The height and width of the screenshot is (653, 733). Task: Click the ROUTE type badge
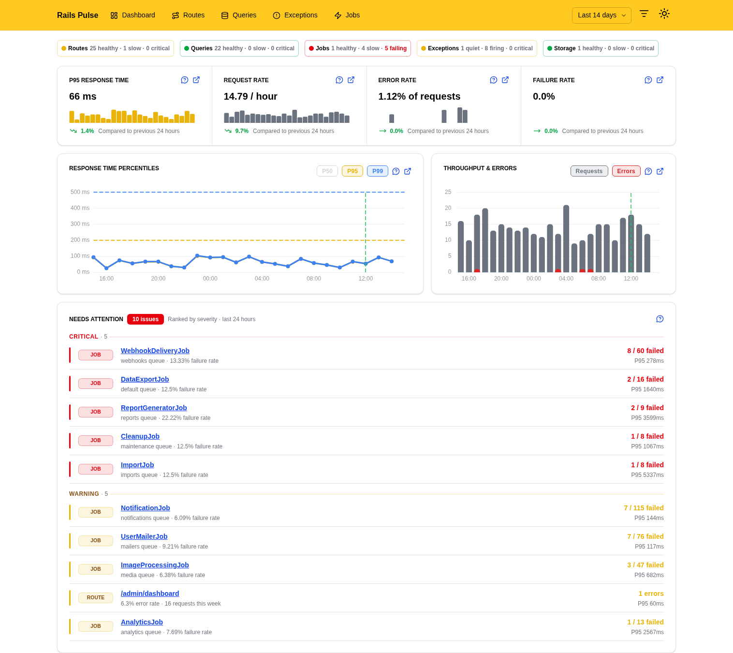(x=96, y=598)
